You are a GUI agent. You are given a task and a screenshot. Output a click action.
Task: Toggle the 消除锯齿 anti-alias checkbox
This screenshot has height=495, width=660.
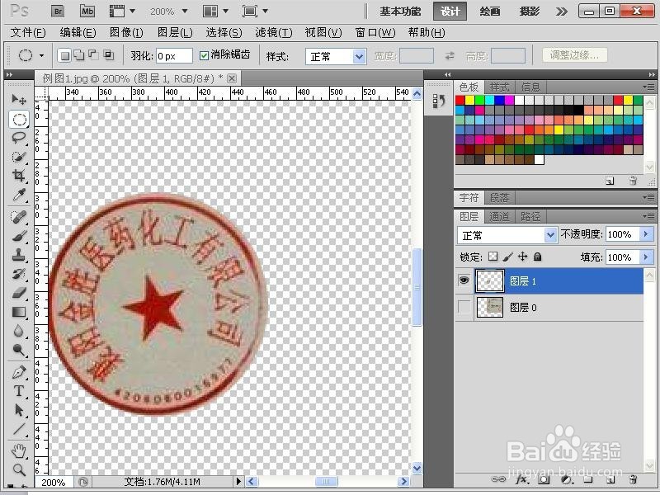click(x=204, y=55)
